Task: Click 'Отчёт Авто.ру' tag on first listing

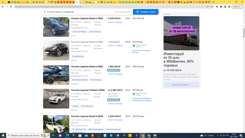Action: (95, 32)
